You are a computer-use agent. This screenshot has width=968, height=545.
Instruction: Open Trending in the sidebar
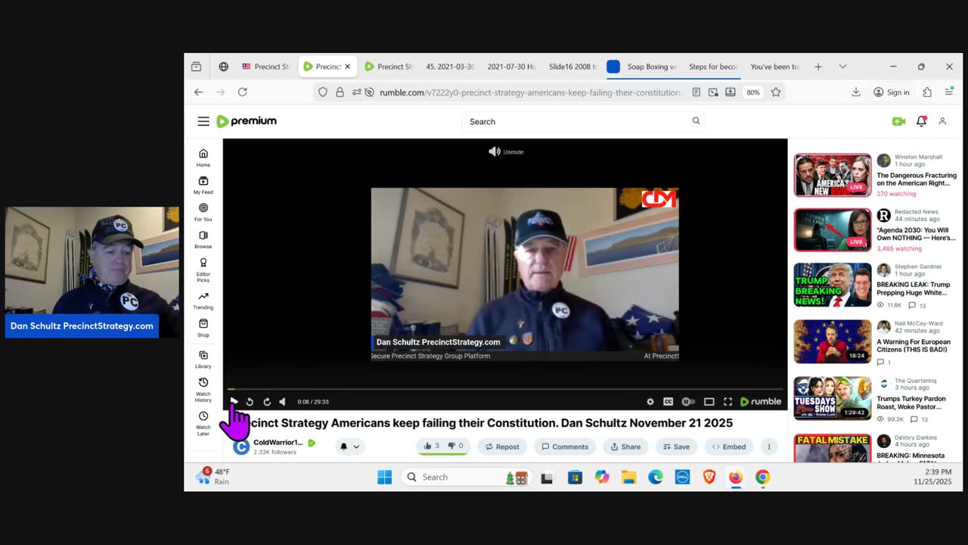pyautogui.click(x=203, y=301)
